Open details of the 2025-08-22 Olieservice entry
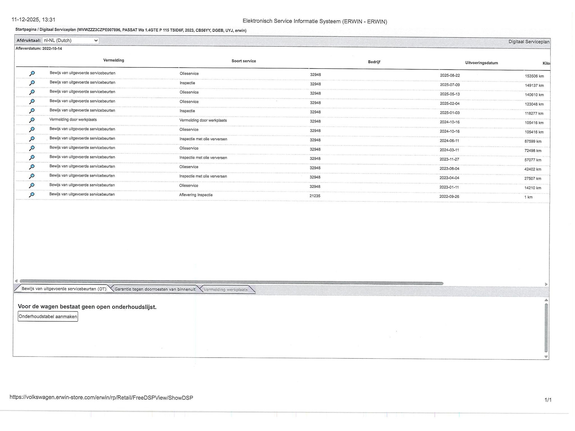The height and width of the screenshot is (431, 575). [32, 74]
